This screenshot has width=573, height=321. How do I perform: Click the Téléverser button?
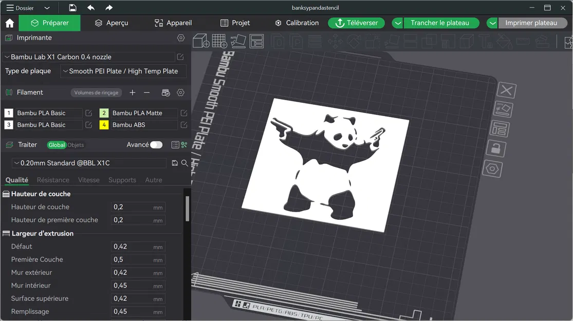[x=356, y=23]
